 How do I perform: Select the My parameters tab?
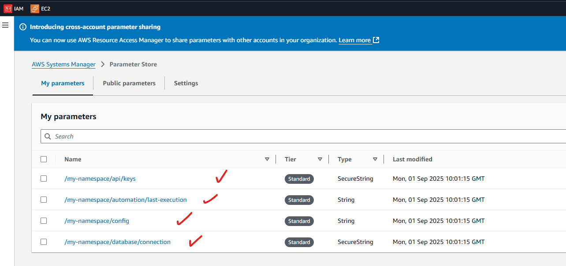click(x=63, y=83)
